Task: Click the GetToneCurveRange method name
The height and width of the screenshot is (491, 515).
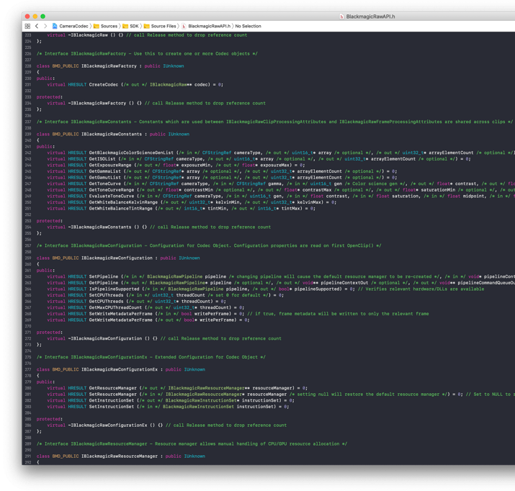Action: (112, 190)
